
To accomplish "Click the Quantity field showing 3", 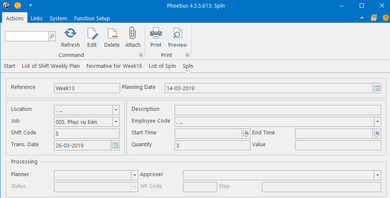I will (212, 145).
